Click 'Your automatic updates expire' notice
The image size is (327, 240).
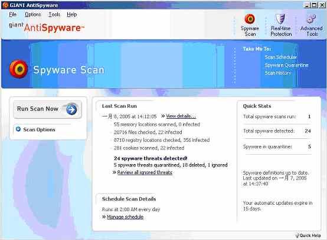pyautogui.click(x=277, y=206)
